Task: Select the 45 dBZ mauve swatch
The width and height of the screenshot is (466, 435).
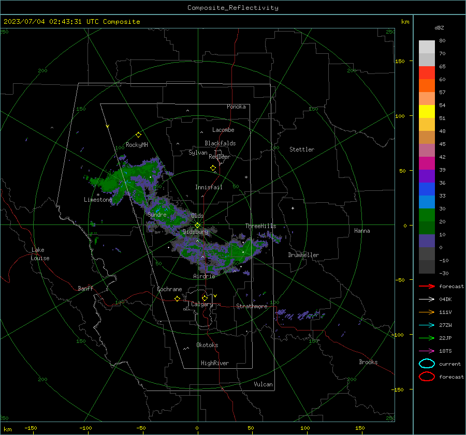Action: click(427, 150)
